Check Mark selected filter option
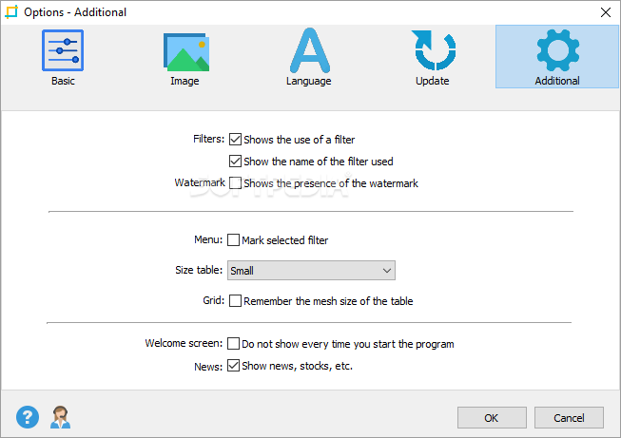Image resolution: width=621 pixels, height=438 pixels. [x=233, y=239]
